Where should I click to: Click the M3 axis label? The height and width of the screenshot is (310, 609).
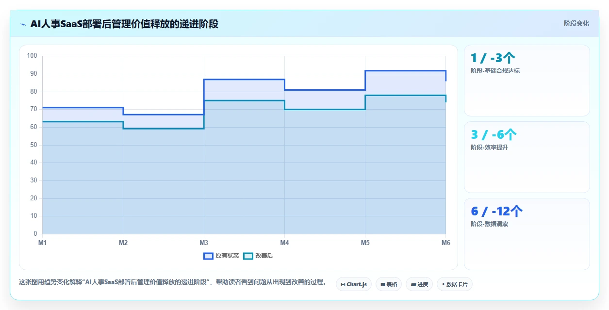tap(204, 243)
